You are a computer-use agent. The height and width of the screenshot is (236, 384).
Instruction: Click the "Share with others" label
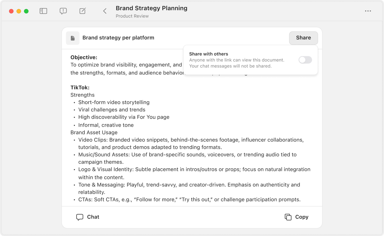[x=208, y=54]
